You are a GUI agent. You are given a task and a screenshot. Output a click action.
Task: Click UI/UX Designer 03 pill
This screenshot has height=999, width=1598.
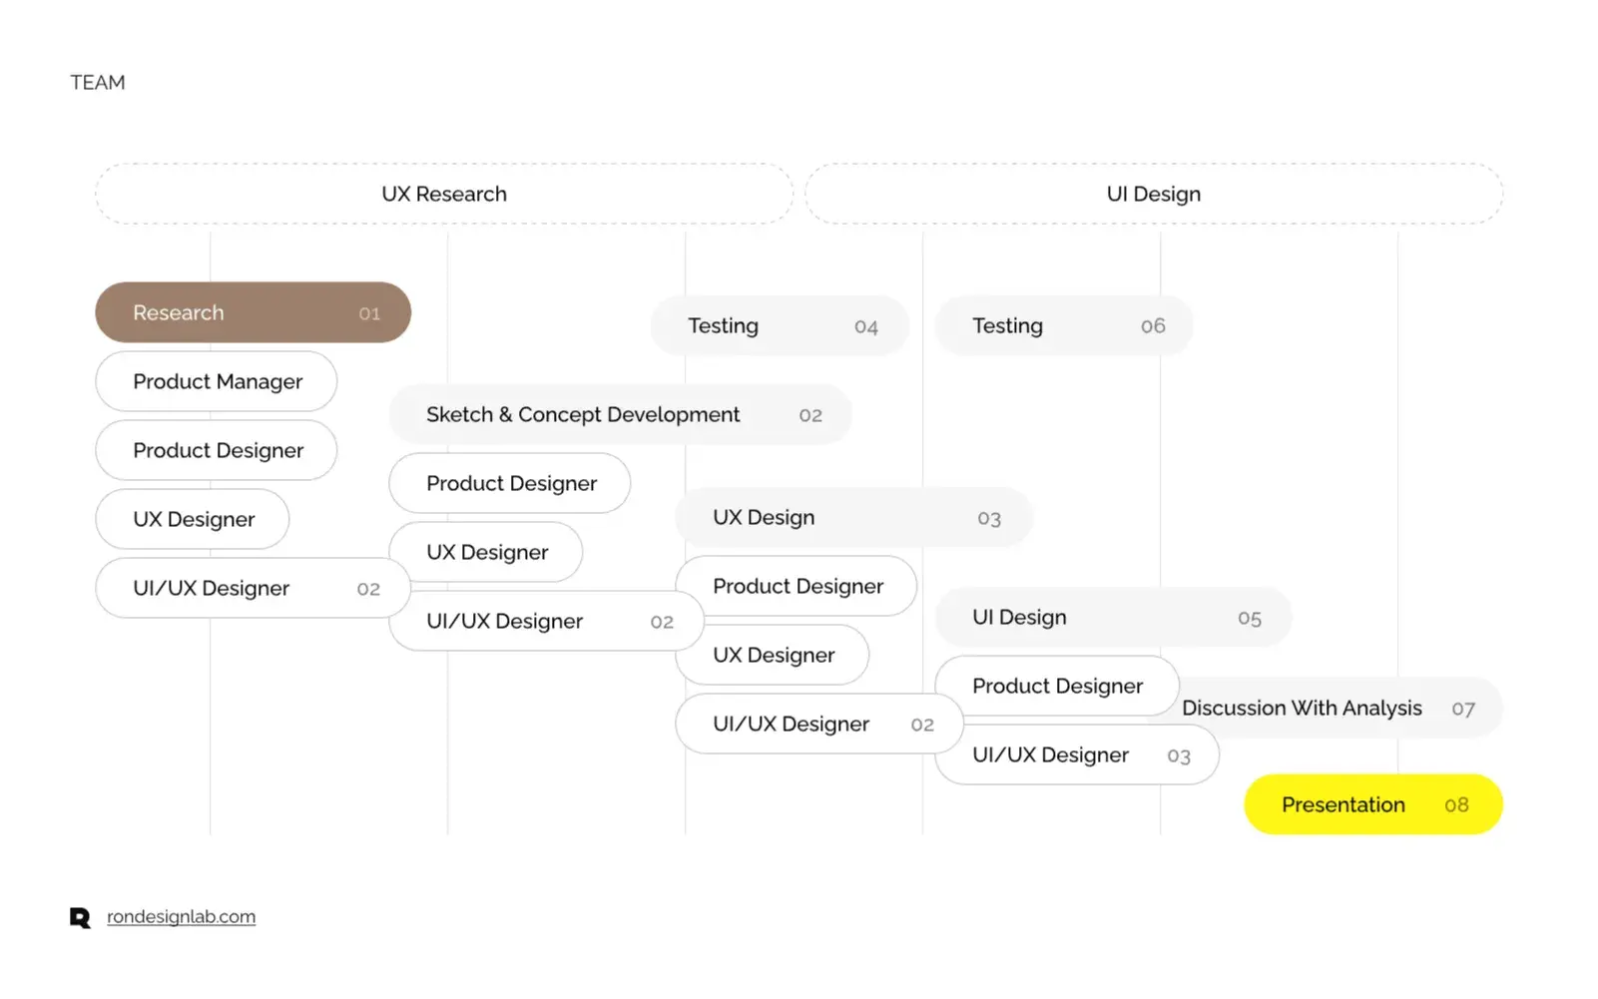1077,754
